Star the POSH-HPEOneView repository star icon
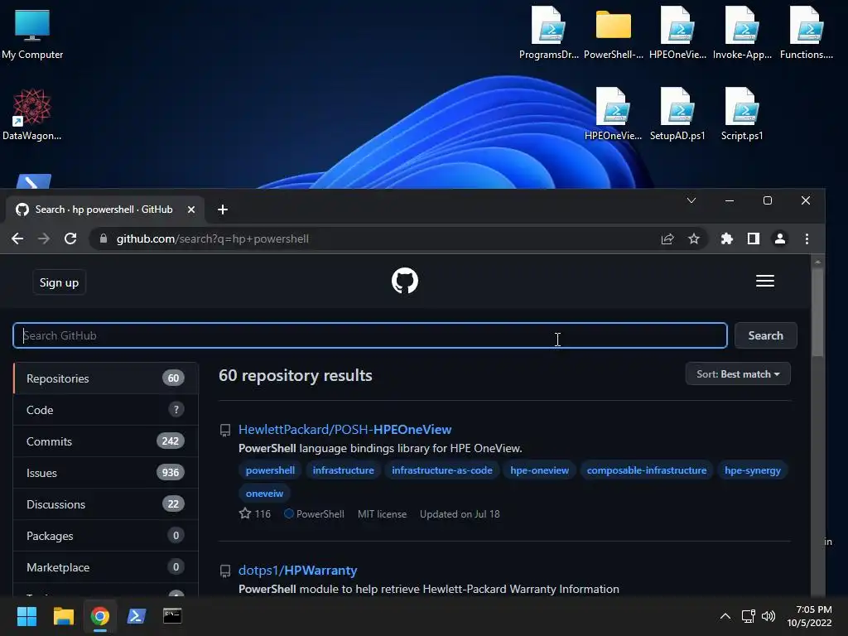Viewport: 848px width, 636px height. [x=245, y=513]
